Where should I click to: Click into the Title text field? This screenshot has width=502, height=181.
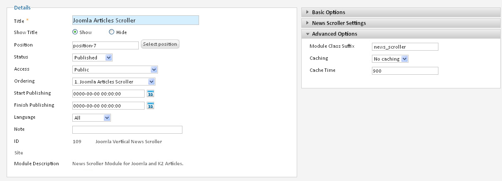[135, 20]
